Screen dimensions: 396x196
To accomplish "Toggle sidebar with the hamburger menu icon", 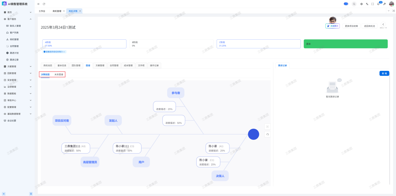I will tap(39, 4).
